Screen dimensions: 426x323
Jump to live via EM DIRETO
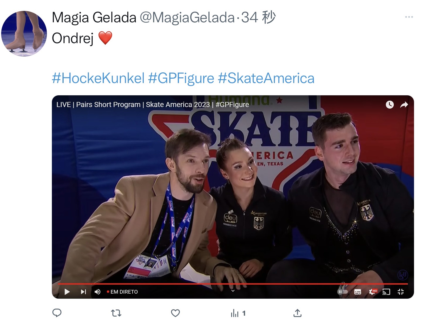[x=122, y=292]
